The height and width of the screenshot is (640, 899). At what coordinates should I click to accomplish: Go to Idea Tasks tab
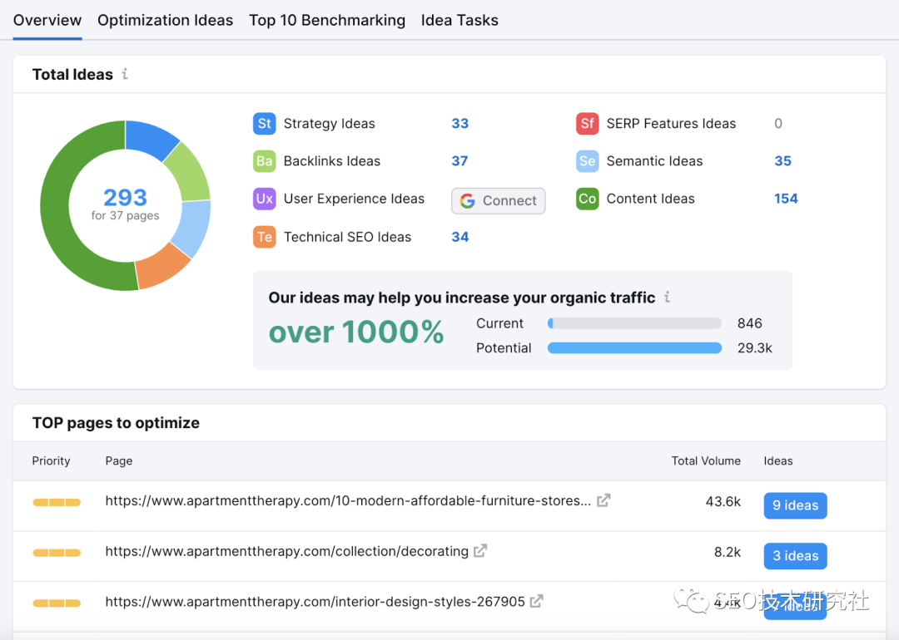[x=459, y=20]
